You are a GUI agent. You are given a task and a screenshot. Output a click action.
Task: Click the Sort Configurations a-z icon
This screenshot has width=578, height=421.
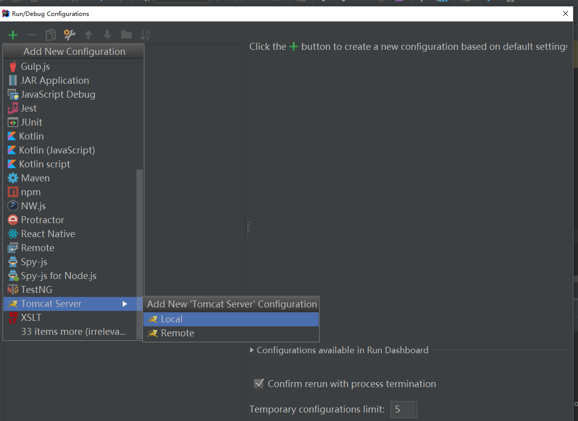(x=145, y=35)
